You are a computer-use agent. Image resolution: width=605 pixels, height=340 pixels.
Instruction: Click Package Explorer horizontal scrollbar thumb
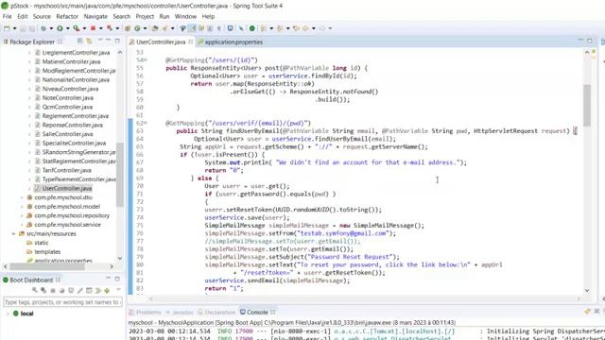[x=47, y=266]
